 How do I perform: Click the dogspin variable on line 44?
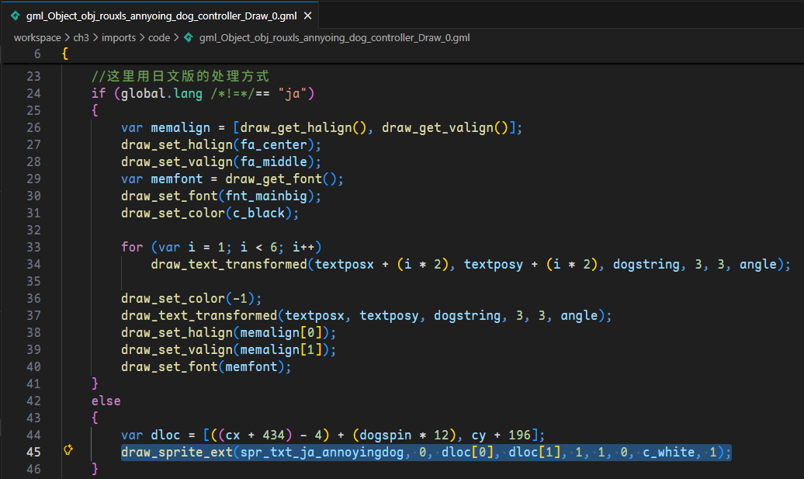pos(385,436)
